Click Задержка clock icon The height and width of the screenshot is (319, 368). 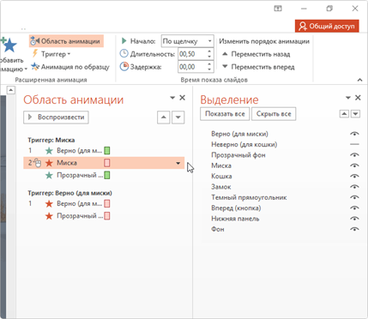[124, 67]
